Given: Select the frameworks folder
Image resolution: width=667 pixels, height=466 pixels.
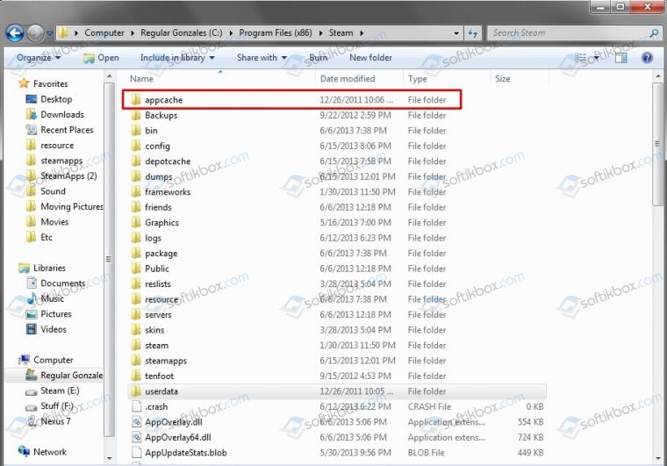Looking at the screenshot, I should click(x=336, y=192).
